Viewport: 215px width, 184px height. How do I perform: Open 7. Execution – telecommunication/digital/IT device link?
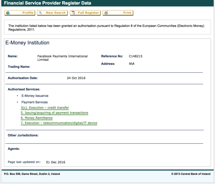(x=59, y=123)
